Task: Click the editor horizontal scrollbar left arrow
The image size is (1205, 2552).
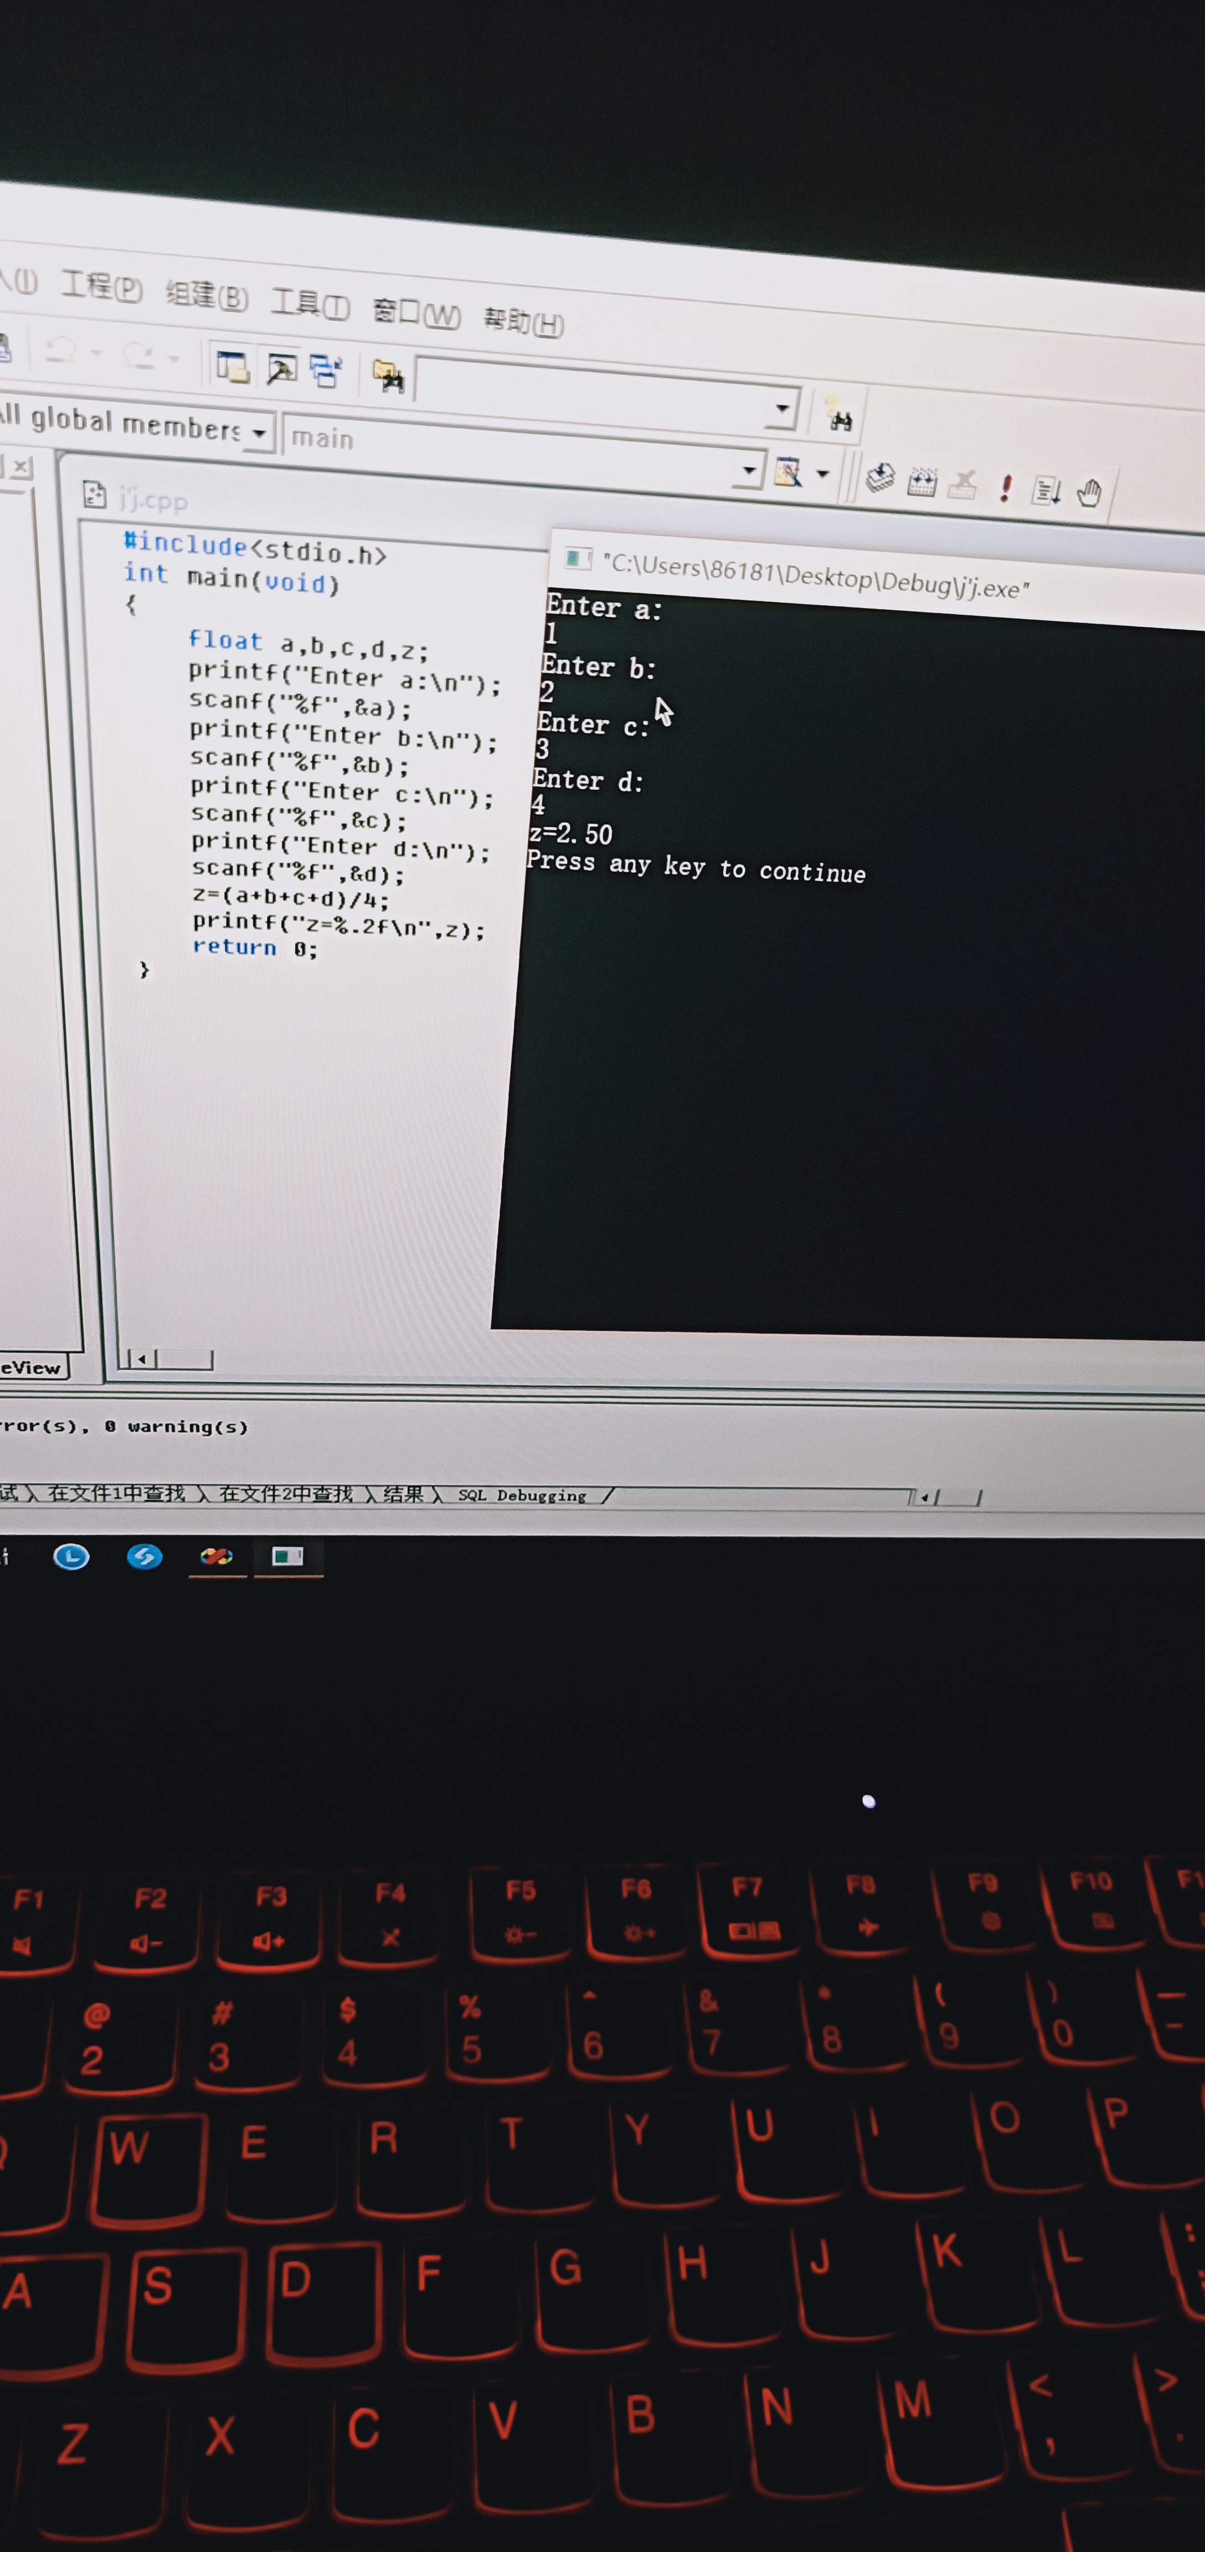Action: click(142, 1358)
